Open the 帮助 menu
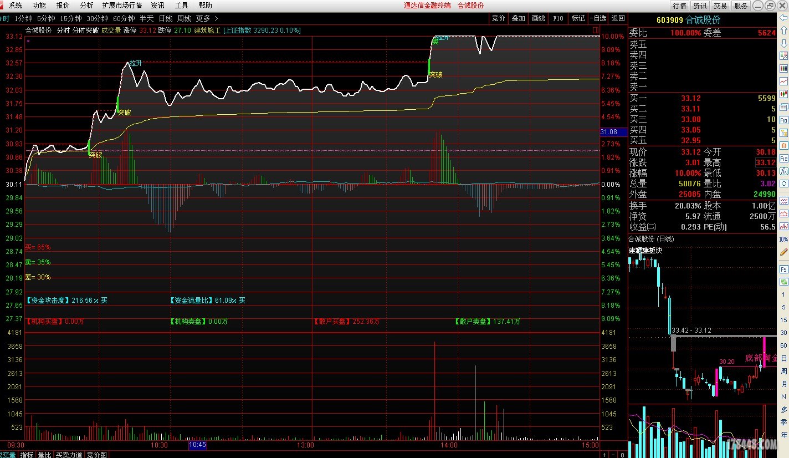Viewport: 789px width, 458px height. pos(205,5)
